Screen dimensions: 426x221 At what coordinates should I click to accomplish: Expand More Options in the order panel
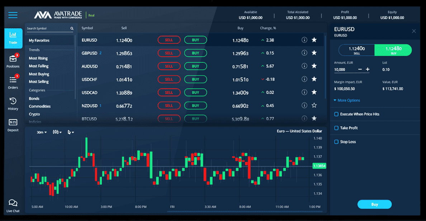pos(346,100)
